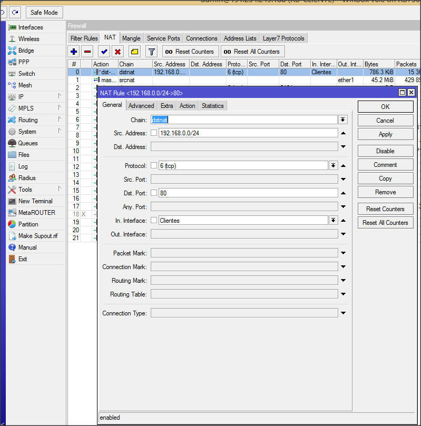Viewport: 421px width, 426px height.
Task: Open the Chain dropdown list
Action: click(343, 120)
